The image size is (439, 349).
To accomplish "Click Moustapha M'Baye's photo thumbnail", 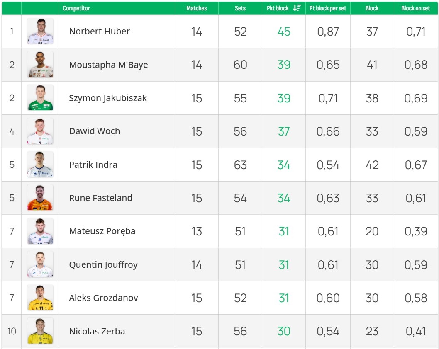I will pos(40,65).
